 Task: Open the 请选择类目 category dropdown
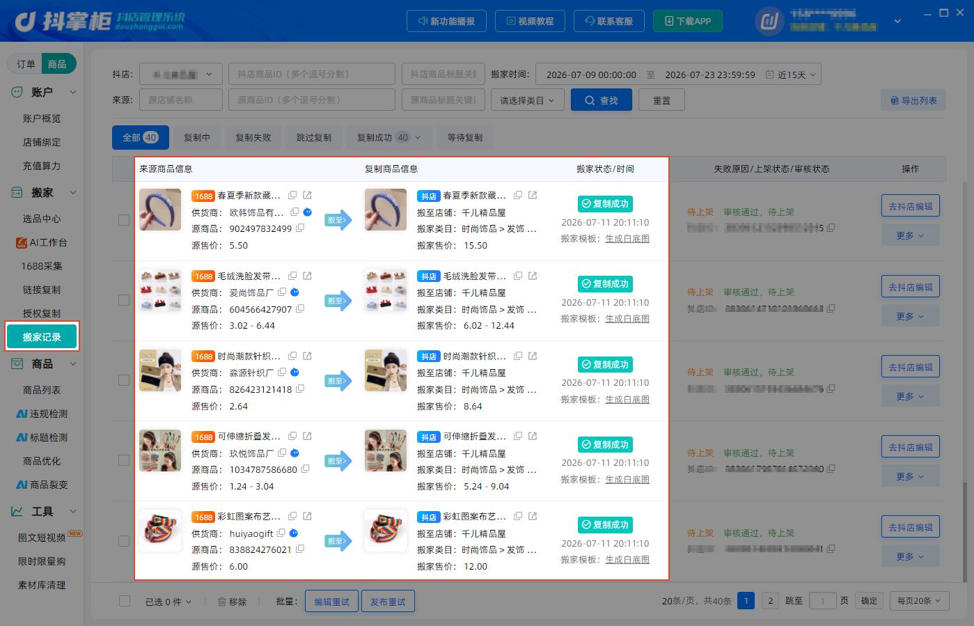point(527,100)
